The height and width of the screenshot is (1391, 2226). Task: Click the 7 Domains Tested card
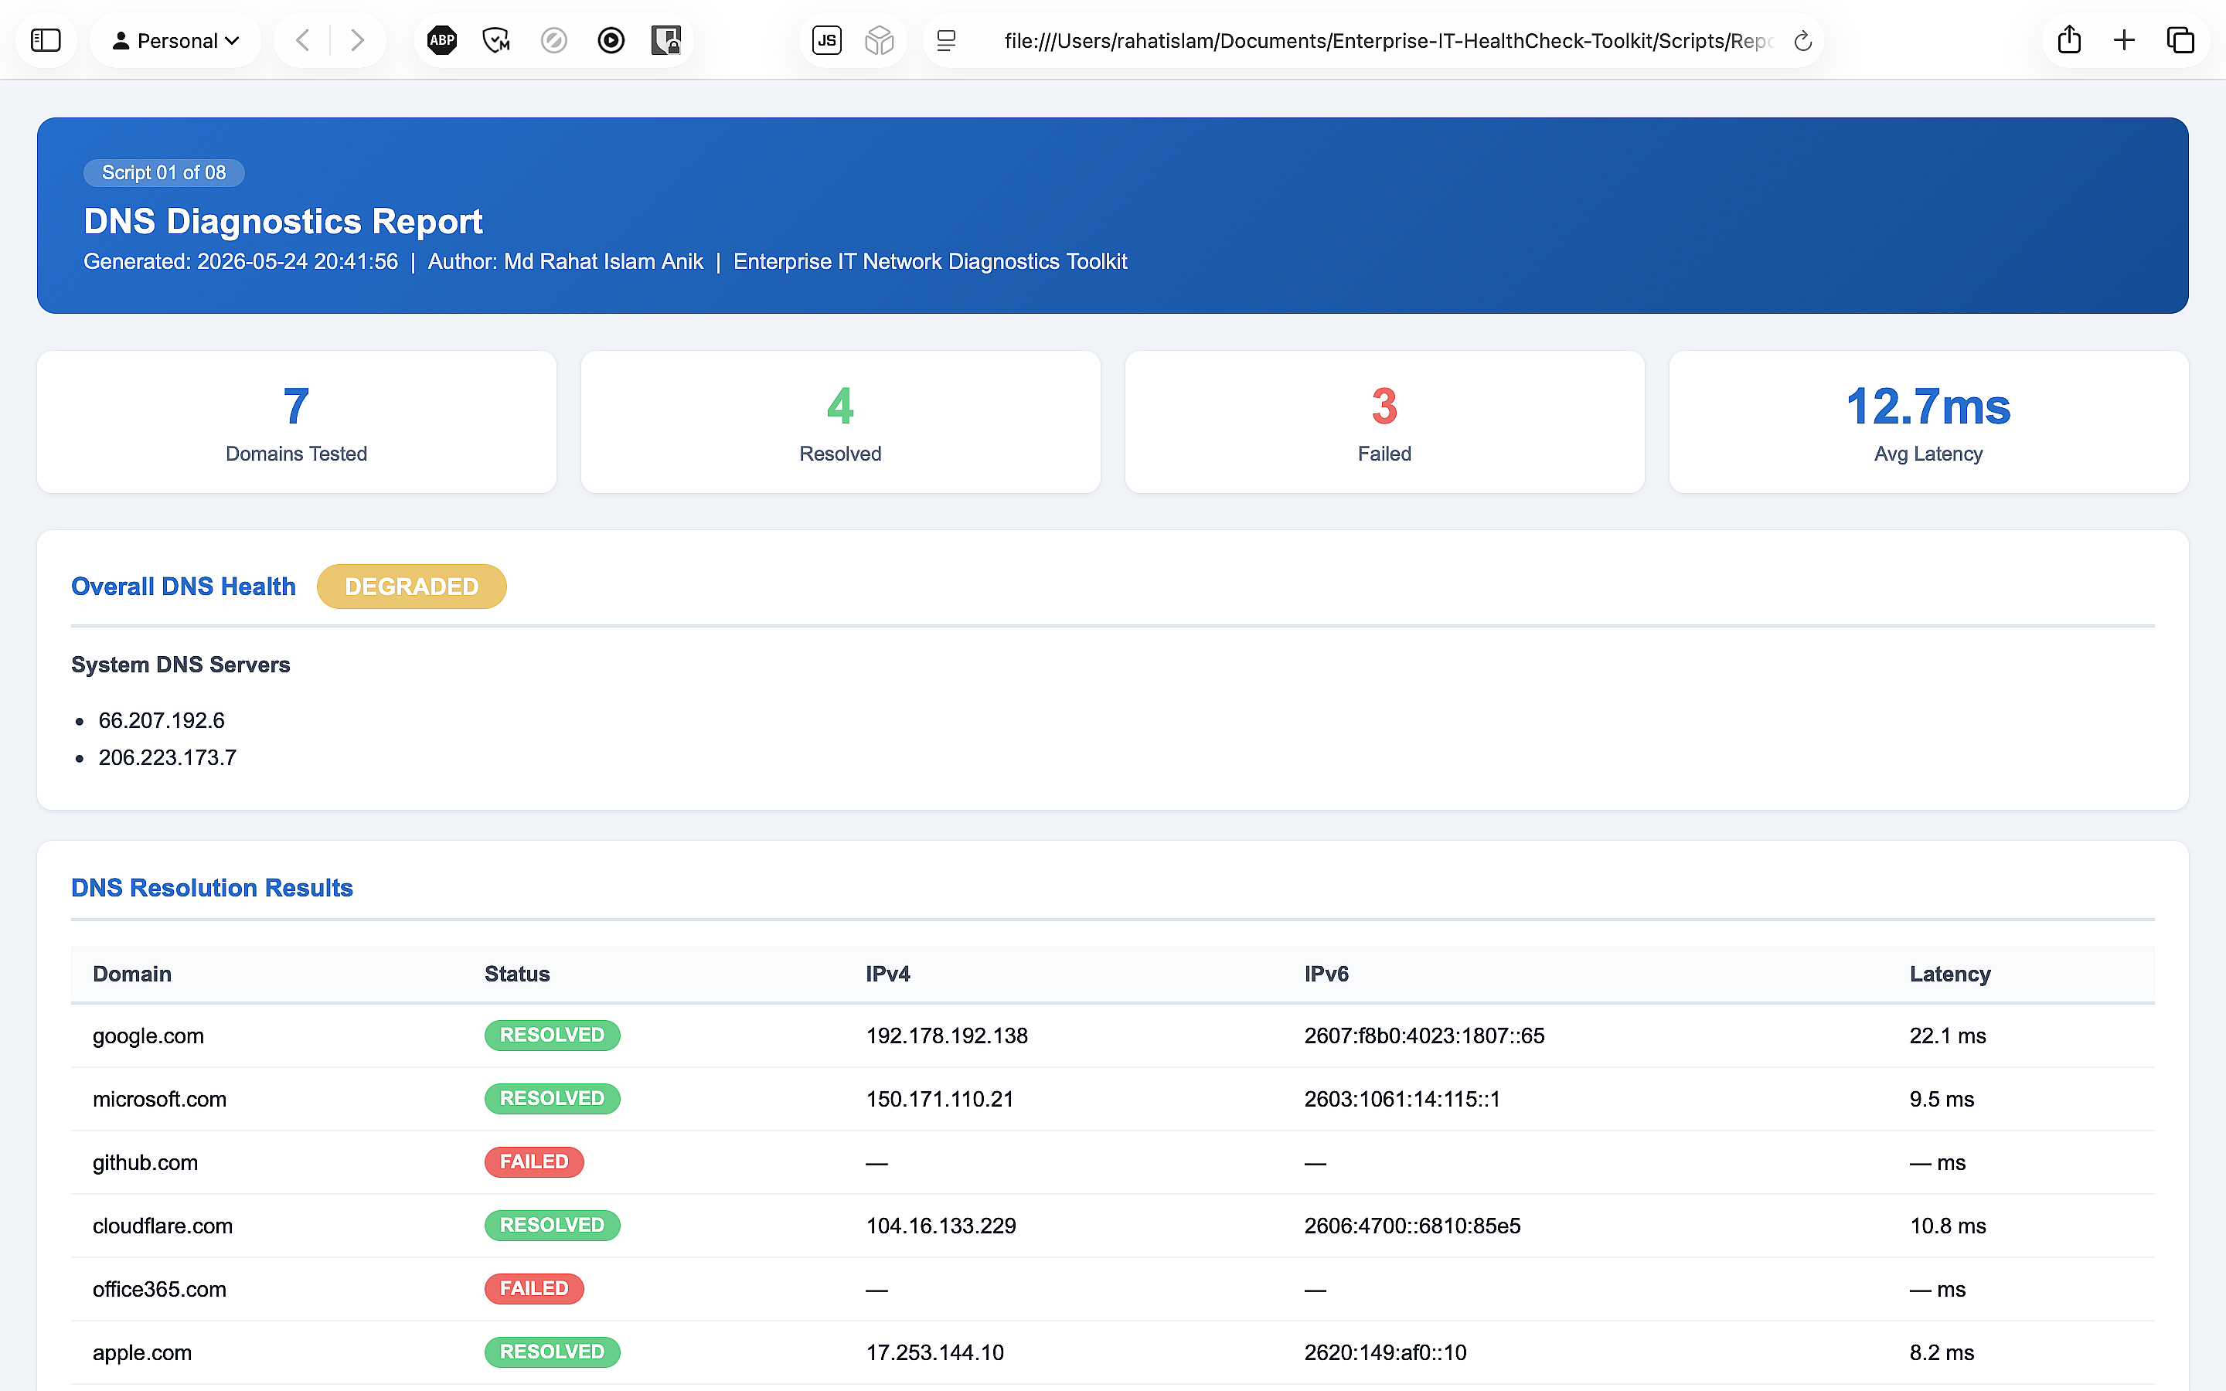296,422
